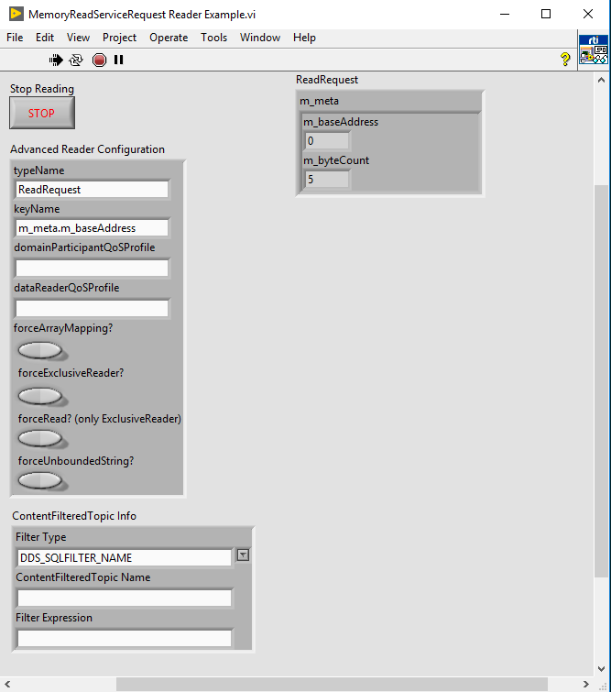Click the Run arrow icon
The width and height of the screenshot is (611, 692).
[x=56, y=60]
